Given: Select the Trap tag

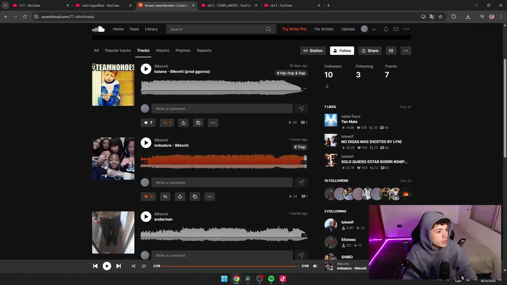Looking at the screenshot, I should point(300,147).
